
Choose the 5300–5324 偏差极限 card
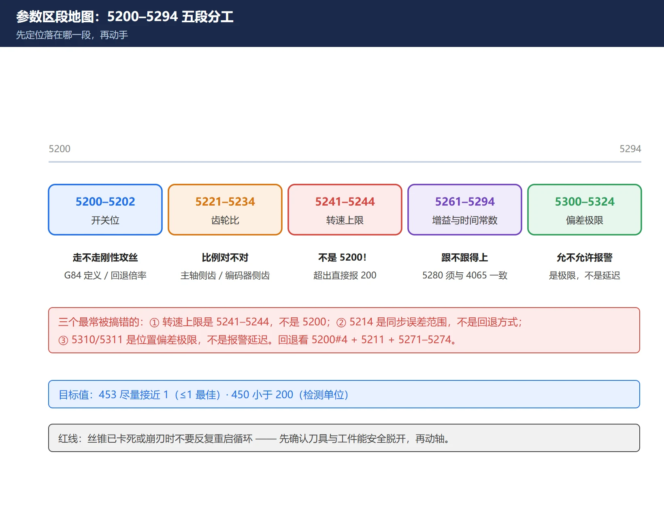point(585,210)
